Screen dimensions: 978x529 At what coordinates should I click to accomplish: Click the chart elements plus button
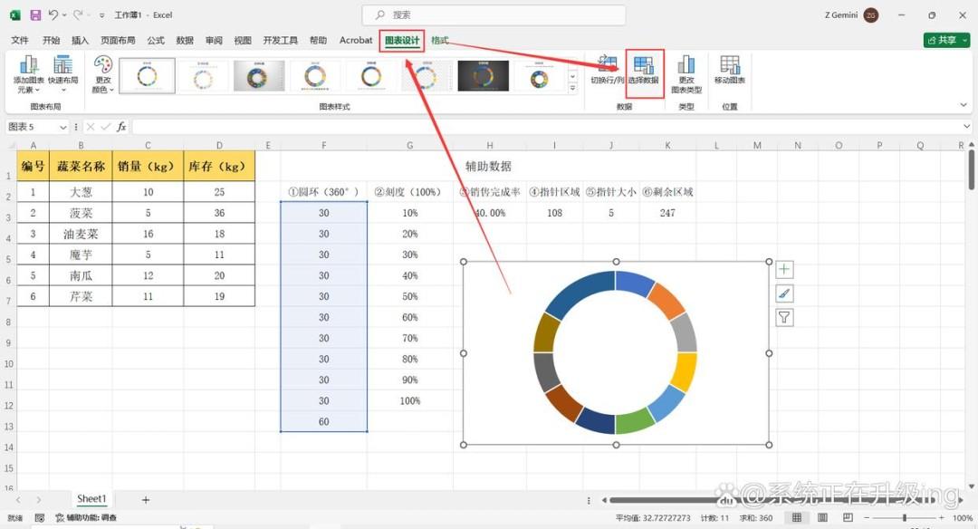click(x=784, y=270)
